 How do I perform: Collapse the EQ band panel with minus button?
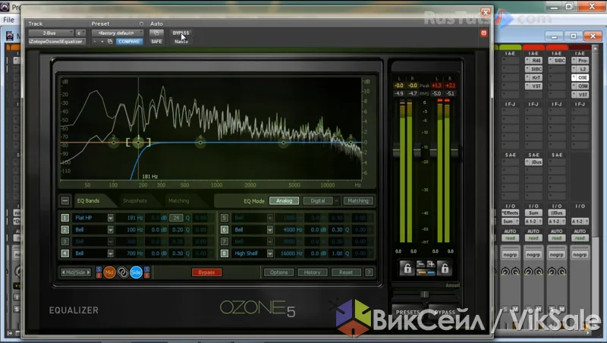(65, 200)
